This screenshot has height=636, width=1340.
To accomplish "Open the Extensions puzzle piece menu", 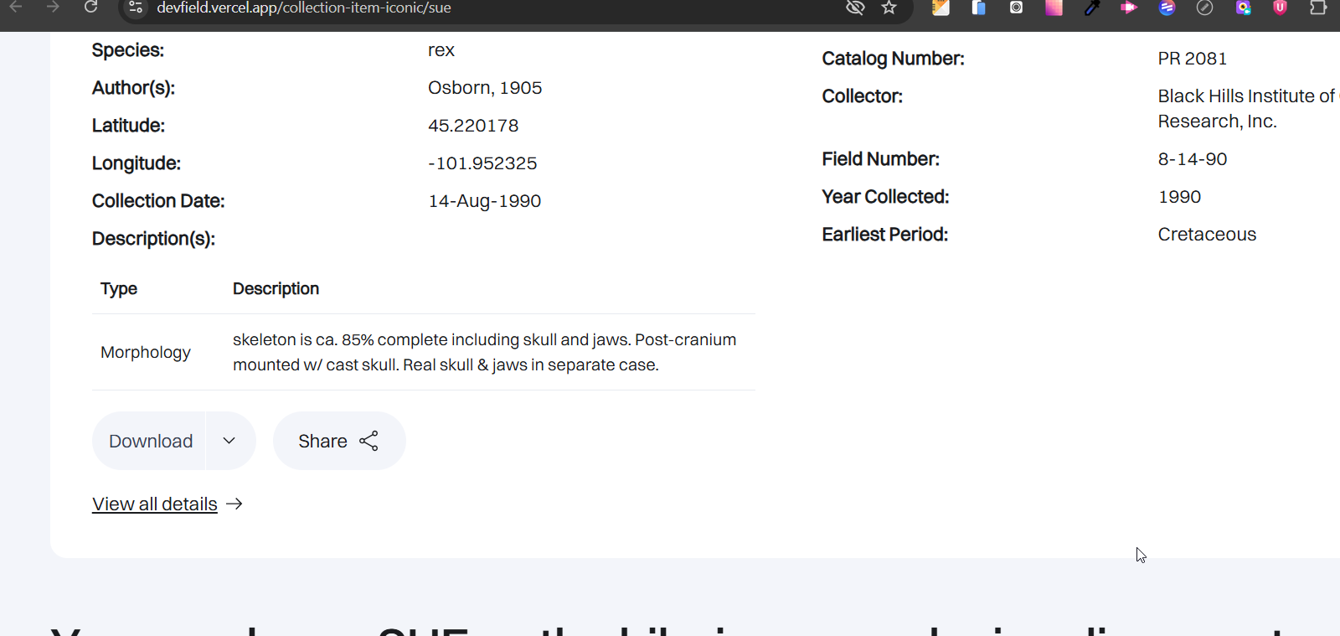I will point(1318,8).
